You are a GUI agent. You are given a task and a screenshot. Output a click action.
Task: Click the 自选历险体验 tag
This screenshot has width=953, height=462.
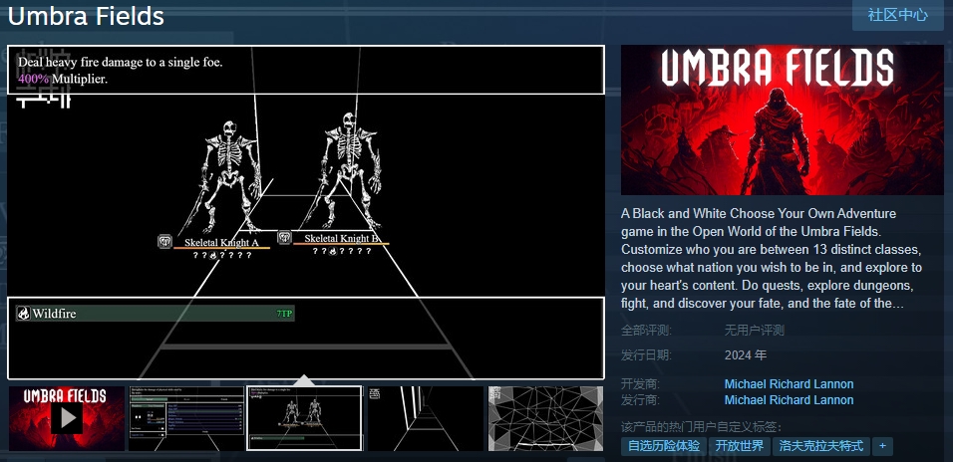pyautogui.click(x=664, y=446)
